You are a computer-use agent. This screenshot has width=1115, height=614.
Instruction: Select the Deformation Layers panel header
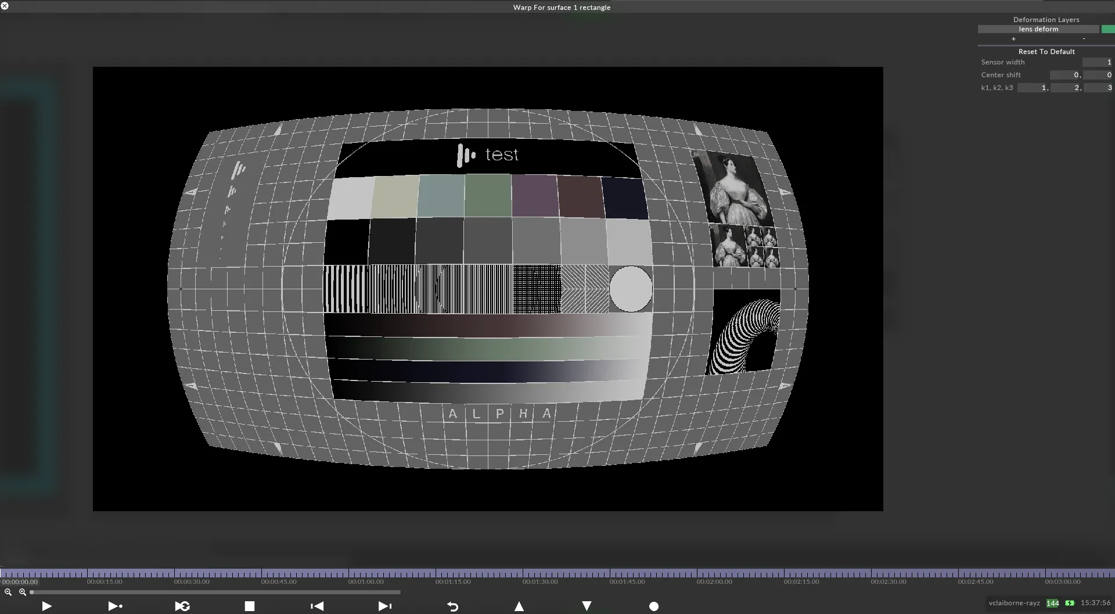click(x=1046, y=19)
